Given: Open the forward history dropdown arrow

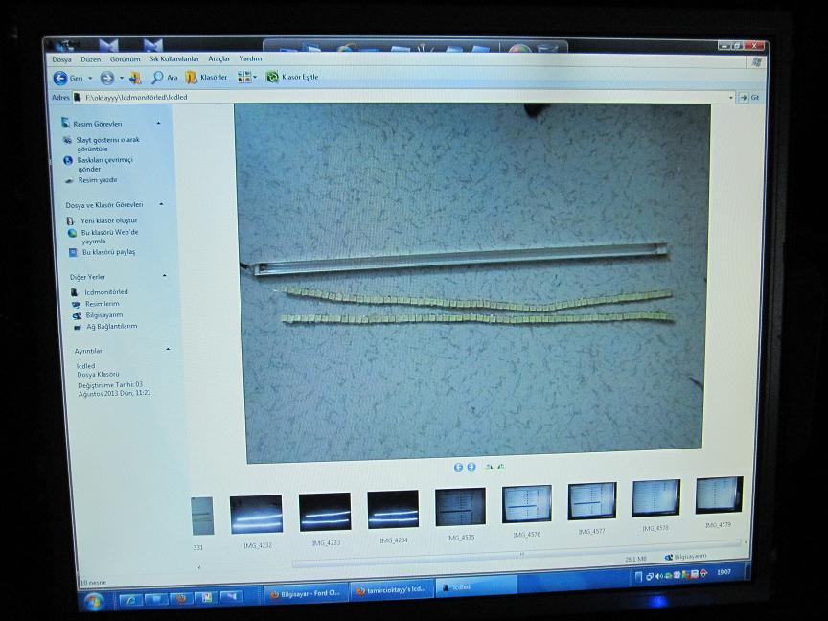Looking at the screenshot, I should click(122, 79).
